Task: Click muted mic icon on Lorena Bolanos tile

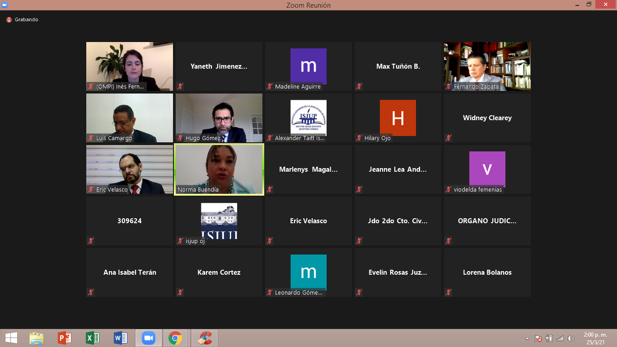Action: (x=449, y=292)
